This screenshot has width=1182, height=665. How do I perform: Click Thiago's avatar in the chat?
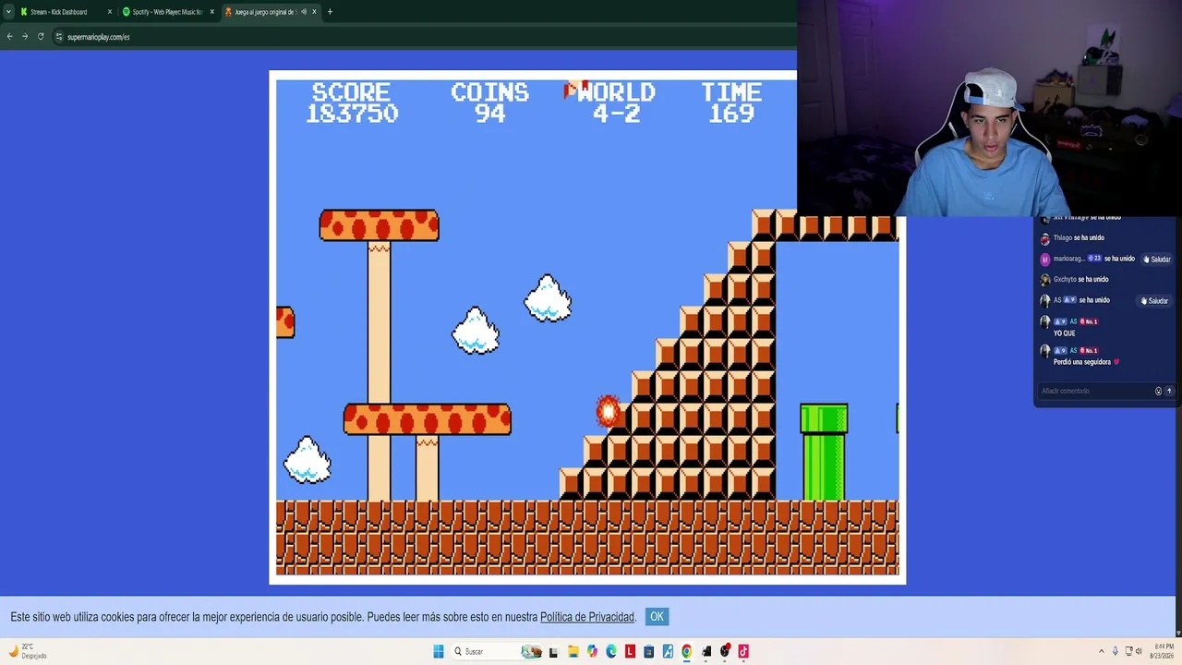point(1045,238)
